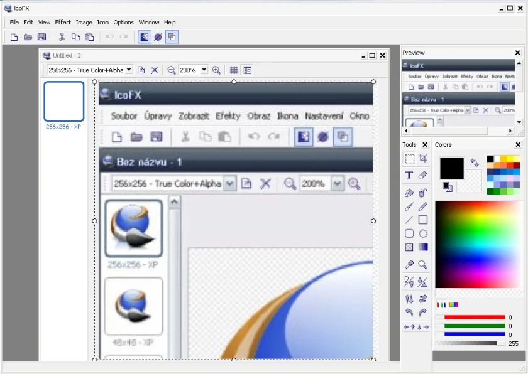528x374 pixels.
Task: Open the Effect menu
Action: tap(63, 22)
